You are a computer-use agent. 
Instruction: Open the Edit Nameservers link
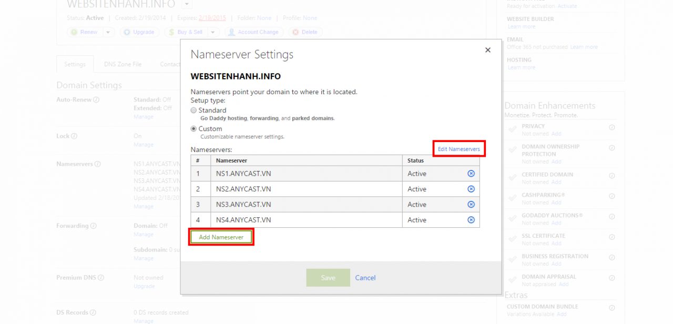click(459, 149)
